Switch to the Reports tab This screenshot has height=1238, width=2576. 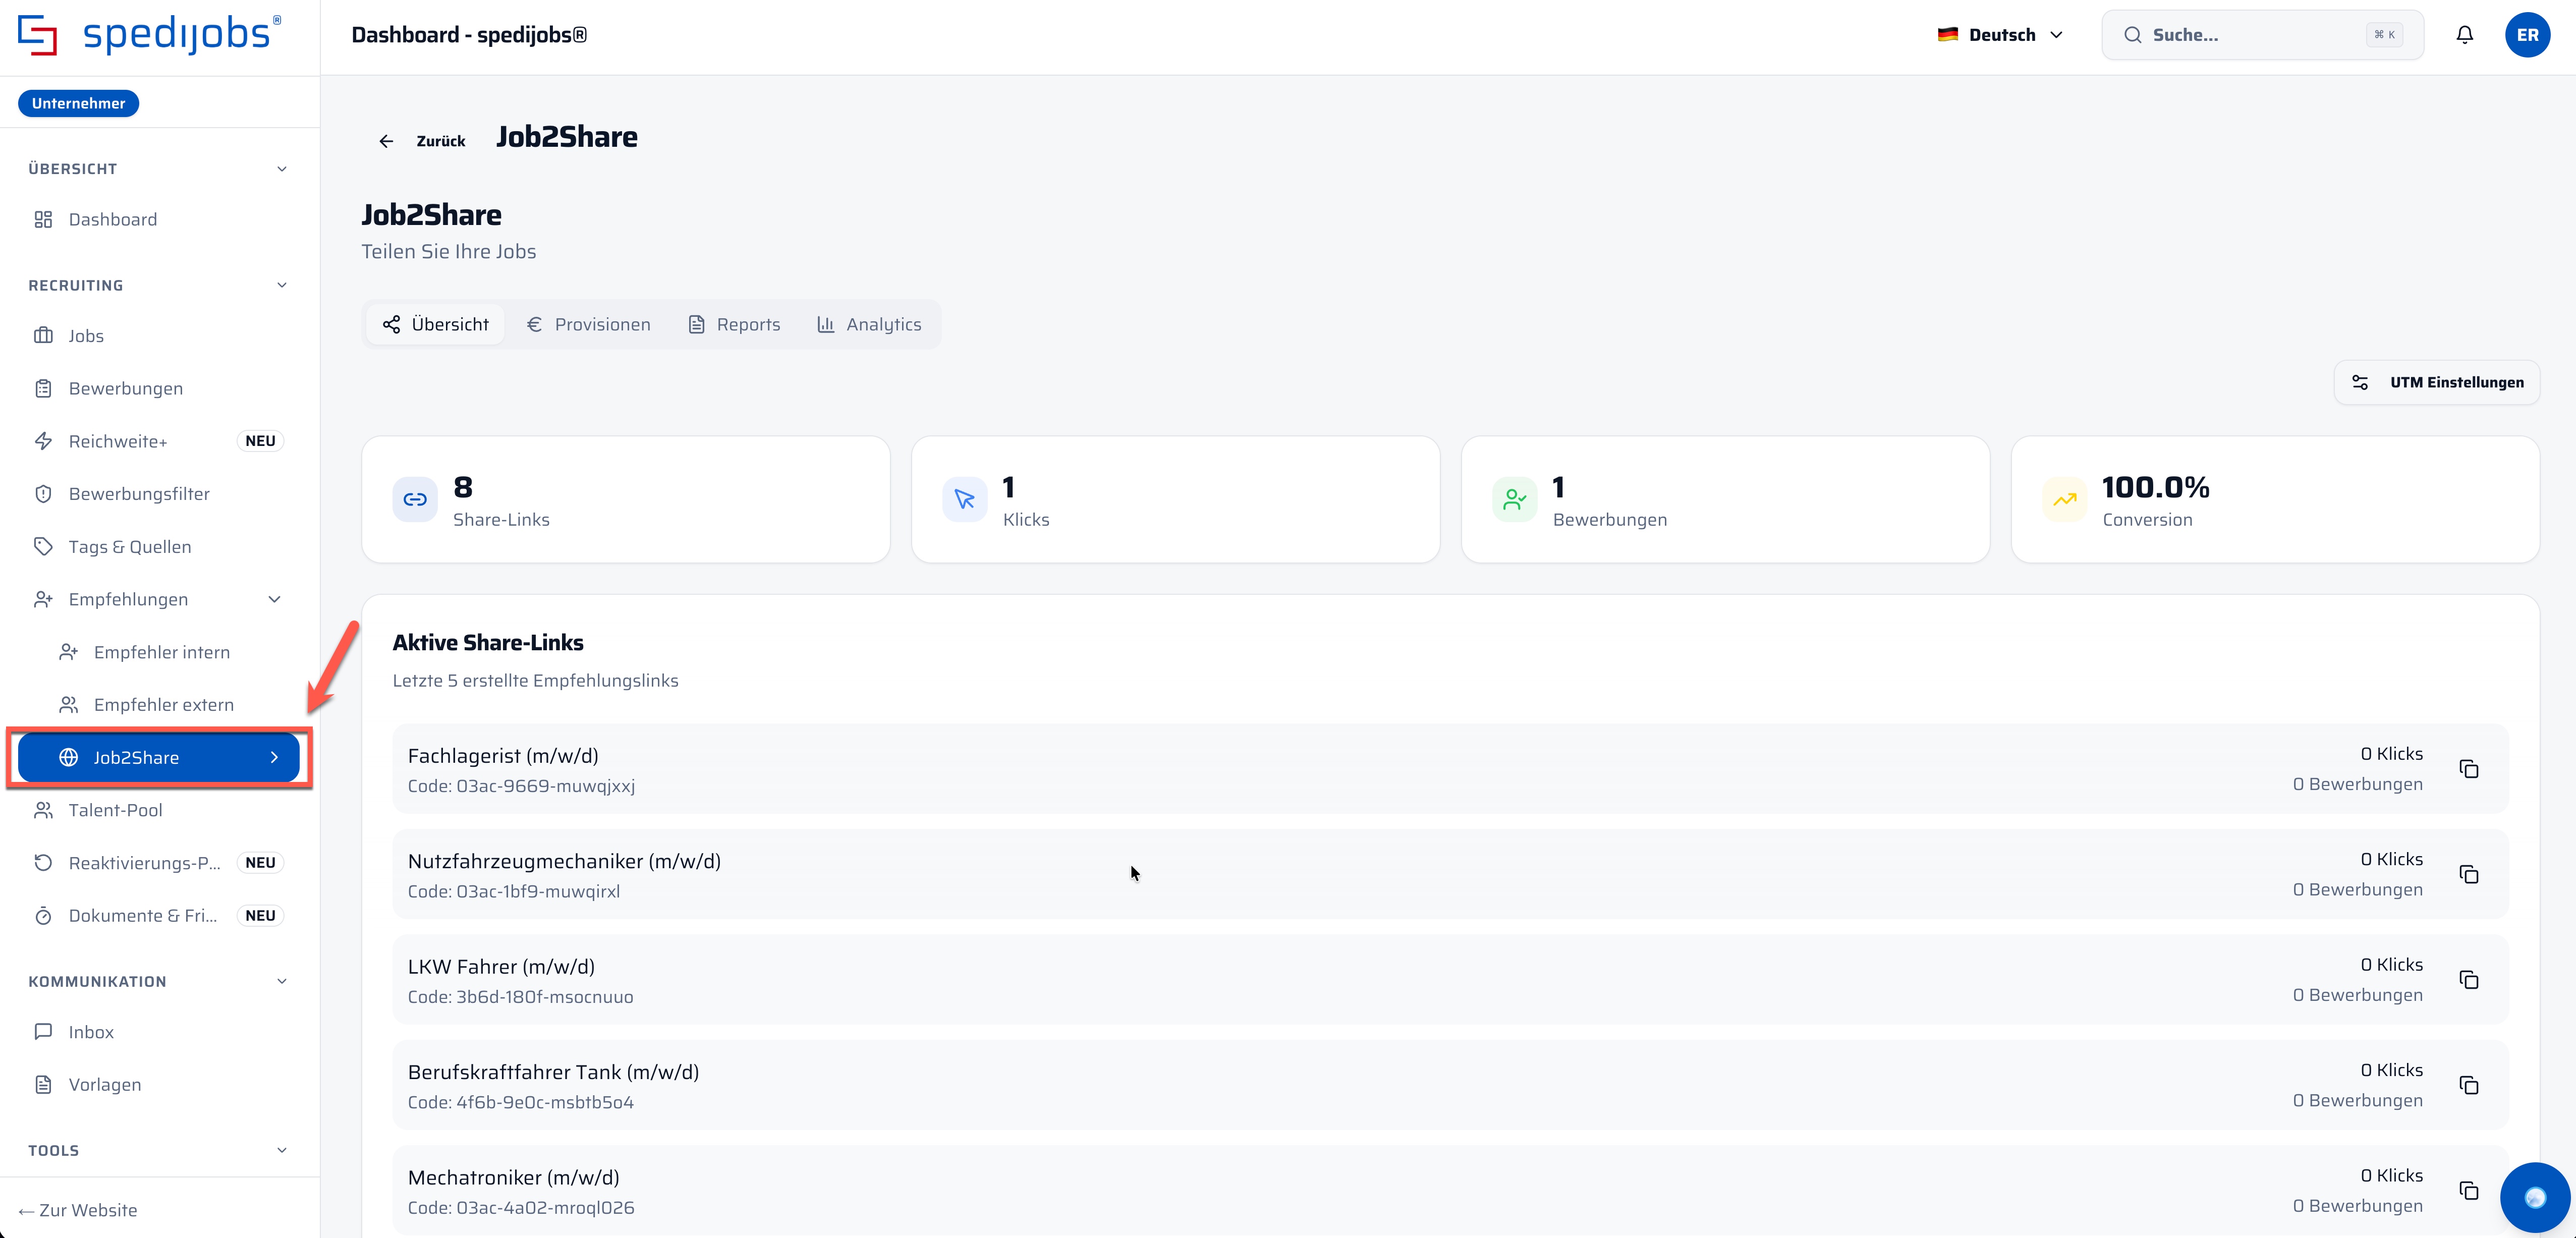point(734,324)
